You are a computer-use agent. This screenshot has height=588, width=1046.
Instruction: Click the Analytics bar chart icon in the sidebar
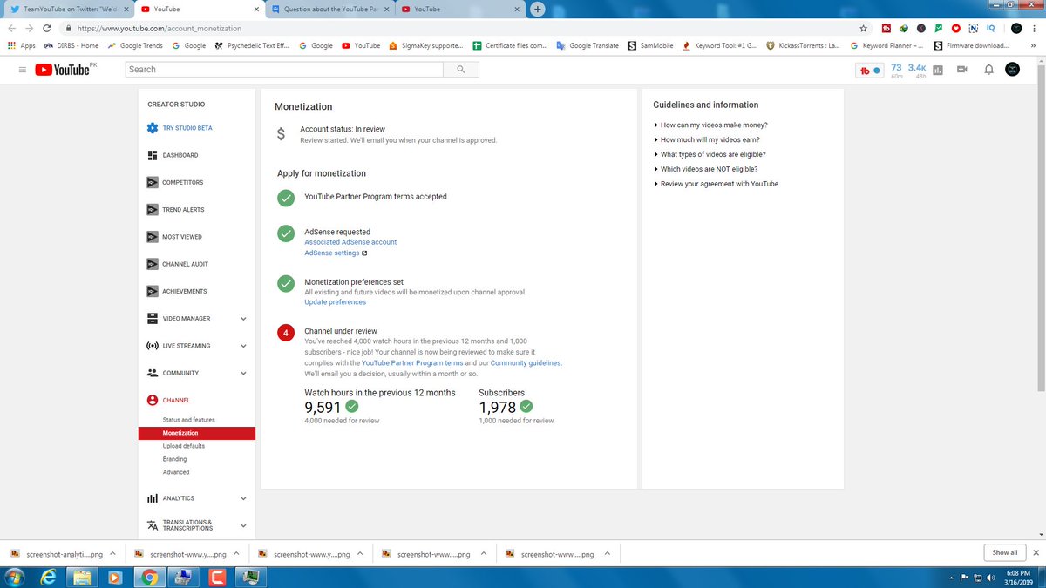point(153,498)
